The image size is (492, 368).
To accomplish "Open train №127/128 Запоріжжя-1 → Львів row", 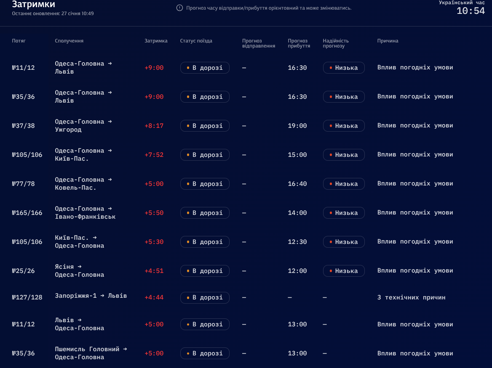I will (91, 296).
